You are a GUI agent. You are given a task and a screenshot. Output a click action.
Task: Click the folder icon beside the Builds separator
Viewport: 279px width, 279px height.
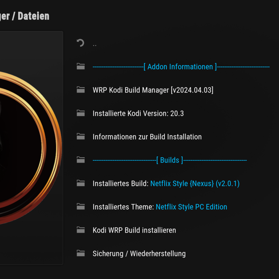coord(80,160)
